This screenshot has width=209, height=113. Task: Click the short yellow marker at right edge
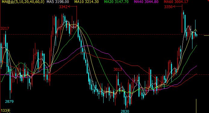click(206, 36)
